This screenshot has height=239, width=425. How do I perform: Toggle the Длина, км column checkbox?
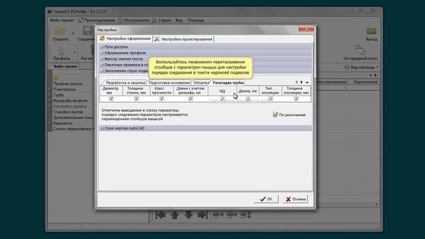(248, 99)
